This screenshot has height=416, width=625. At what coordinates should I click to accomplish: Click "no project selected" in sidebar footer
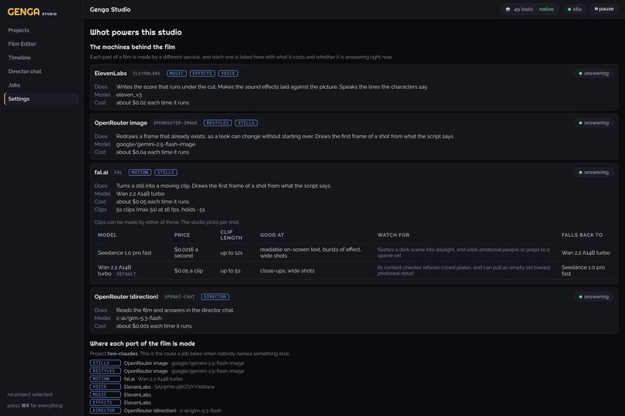point(29,394)
